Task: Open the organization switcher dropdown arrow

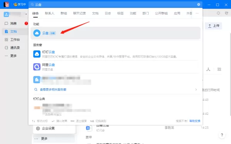Action: click(x=26, y=14)
